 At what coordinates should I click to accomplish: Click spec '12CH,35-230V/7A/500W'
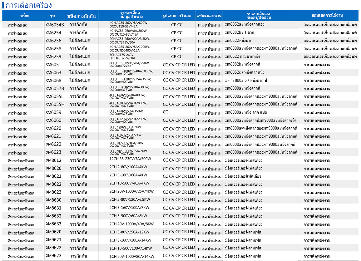(x=130, y=159)
